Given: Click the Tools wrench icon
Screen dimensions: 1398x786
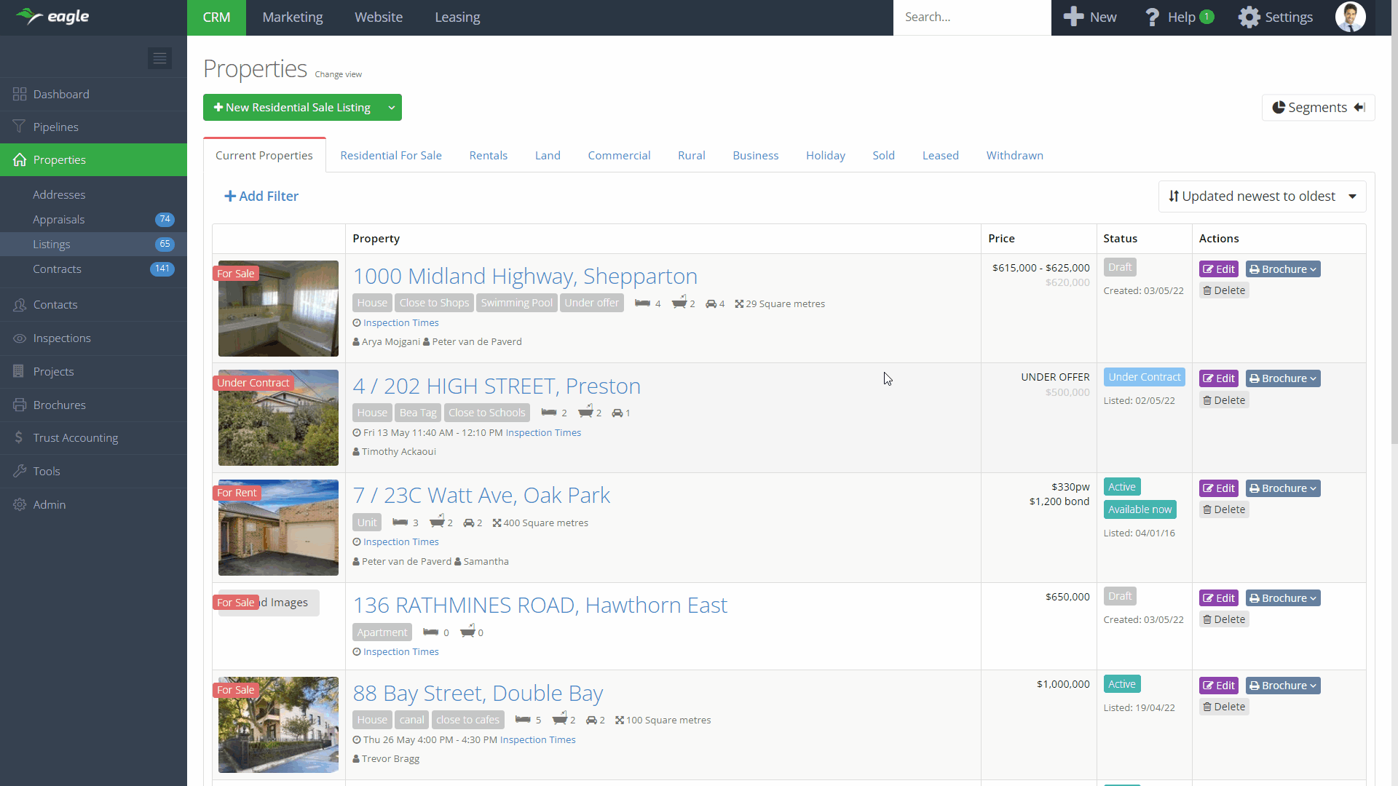Looking at the screenshot, I should coord(20,471).
